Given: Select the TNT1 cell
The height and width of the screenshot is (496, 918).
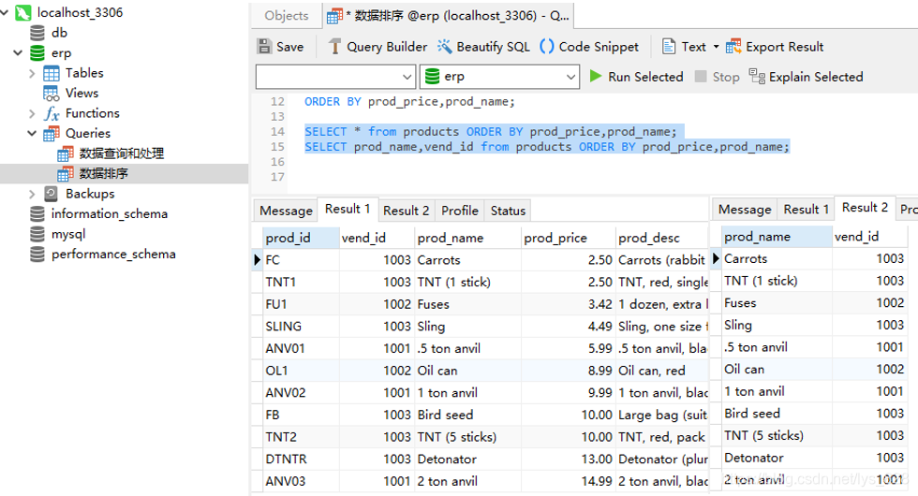Looking at the screenshot, I should tap(301, 283).
